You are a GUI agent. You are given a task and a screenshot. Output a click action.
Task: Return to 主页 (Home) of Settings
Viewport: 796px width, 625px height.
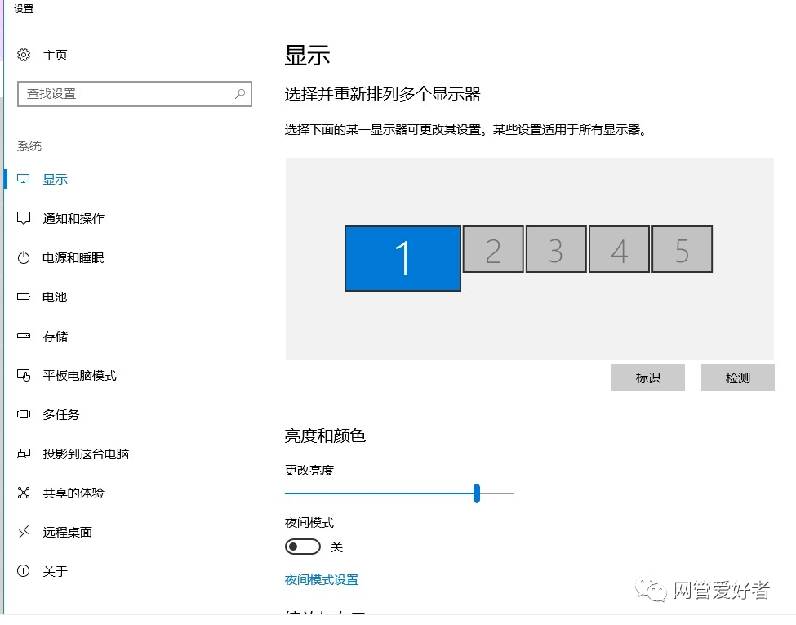[54, 56]
